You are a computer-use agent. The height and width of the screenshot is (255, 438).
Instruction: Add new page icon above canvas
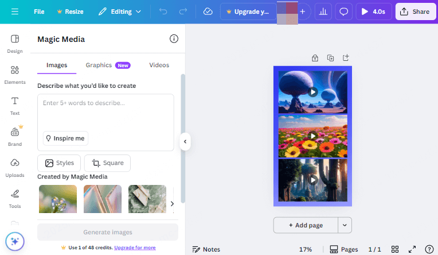click(x=346, y=58)
